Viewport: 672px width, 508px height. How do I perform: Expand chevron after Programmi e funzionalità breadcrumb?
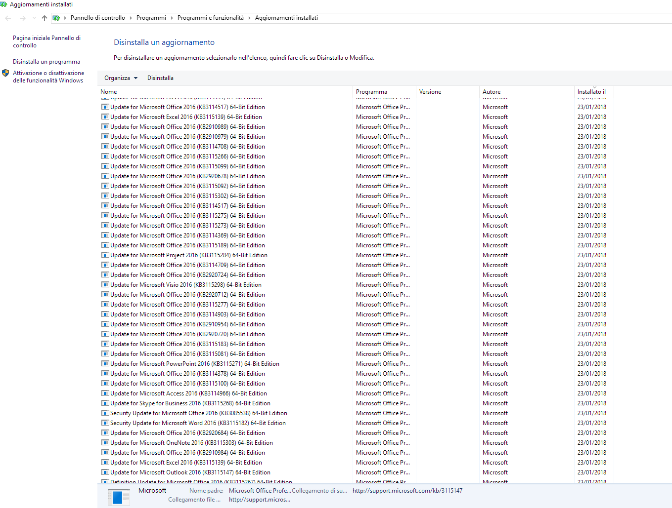point(249,18)
